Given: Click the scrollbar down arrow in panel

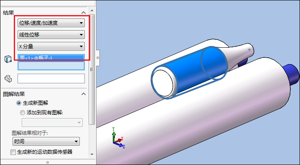Looking at the screenshot, I should [x=92, y=154].
